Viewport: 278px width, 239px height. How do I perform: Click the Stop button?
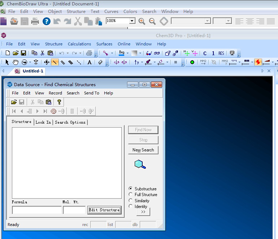pyautogui.click(x=143, y=140)
